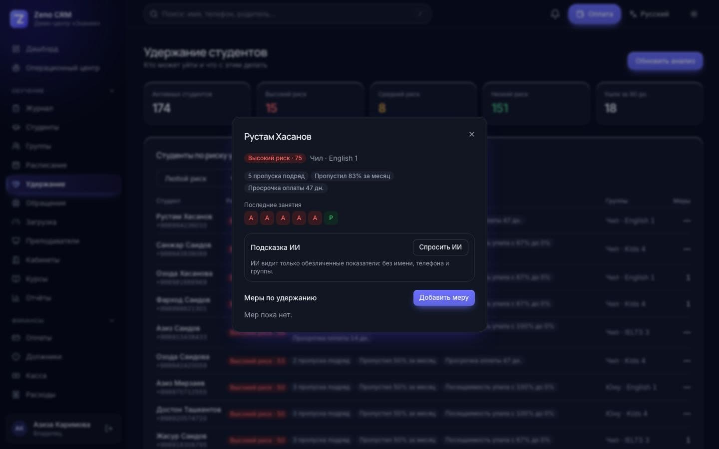Click the theme icon at top-bar end

(x=694, y=14)
